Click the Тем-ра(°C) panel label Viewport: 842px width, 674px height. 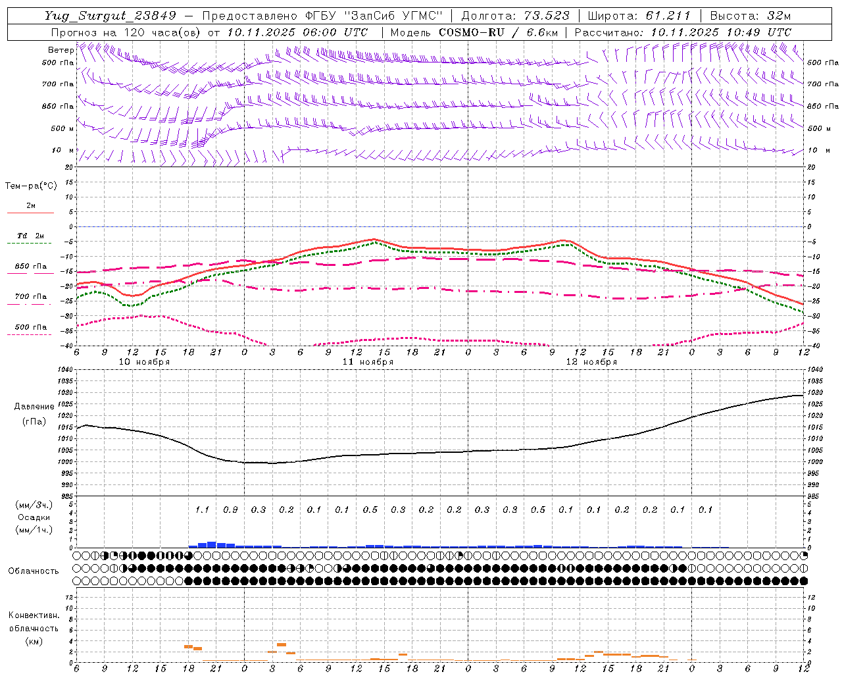pos(31,186)
